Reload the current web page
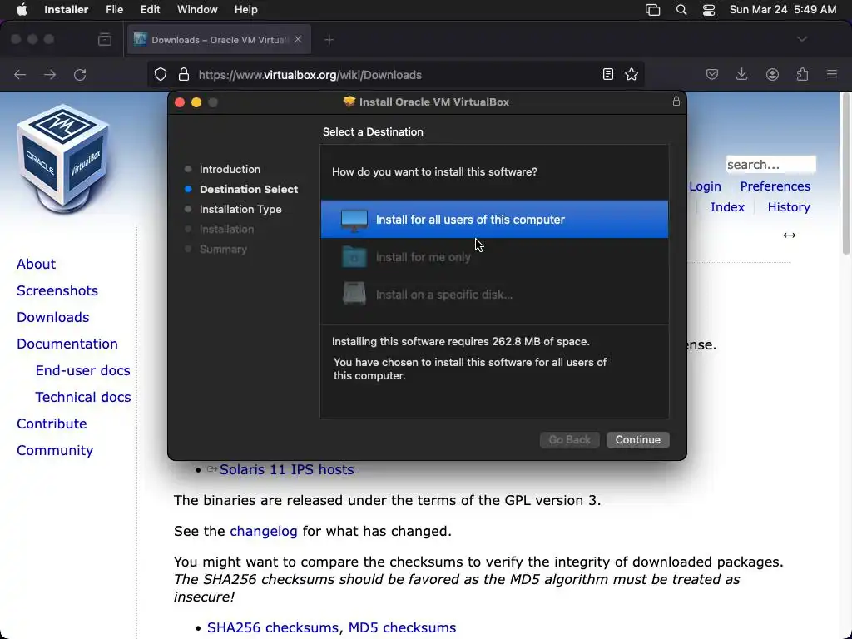 (81, 74)
